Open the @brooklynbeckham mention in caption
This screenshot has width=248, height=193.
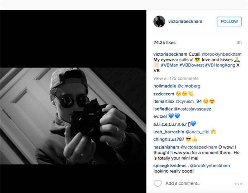221,54
